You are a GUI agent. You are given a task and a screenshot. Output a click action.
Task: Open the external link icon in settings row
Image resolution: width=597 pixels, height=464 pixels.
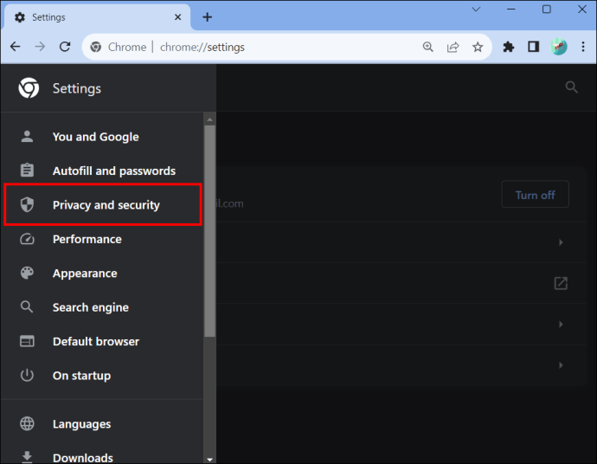pos(561,283)
